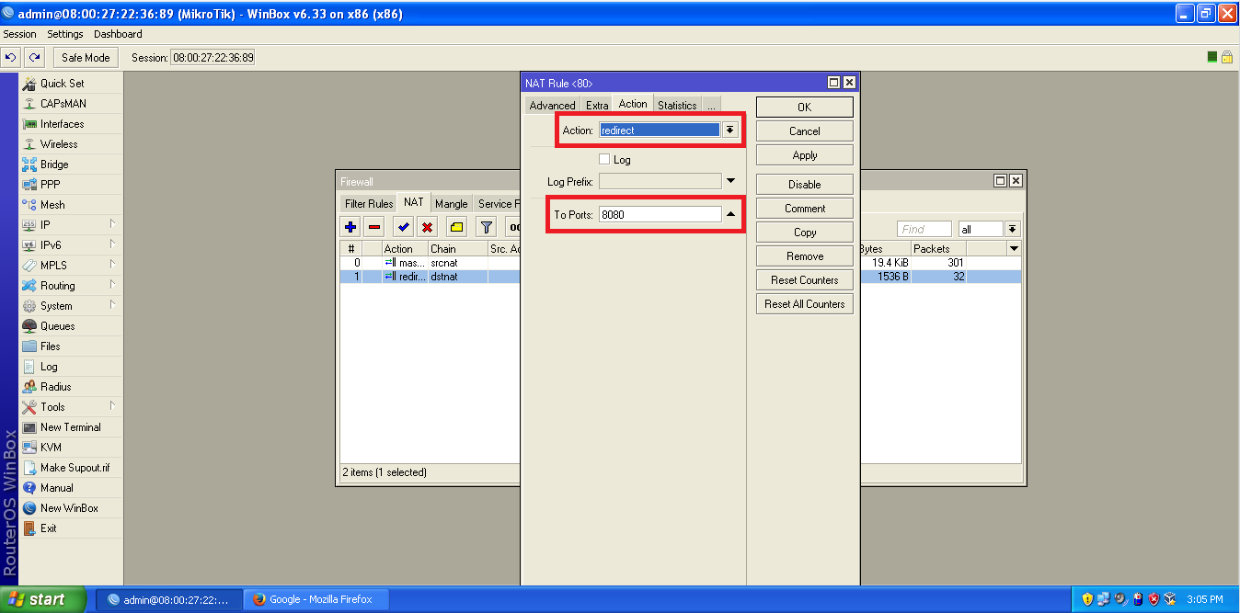
Task: Open the 'all' filter dropdown
Action: [1012, 228]
